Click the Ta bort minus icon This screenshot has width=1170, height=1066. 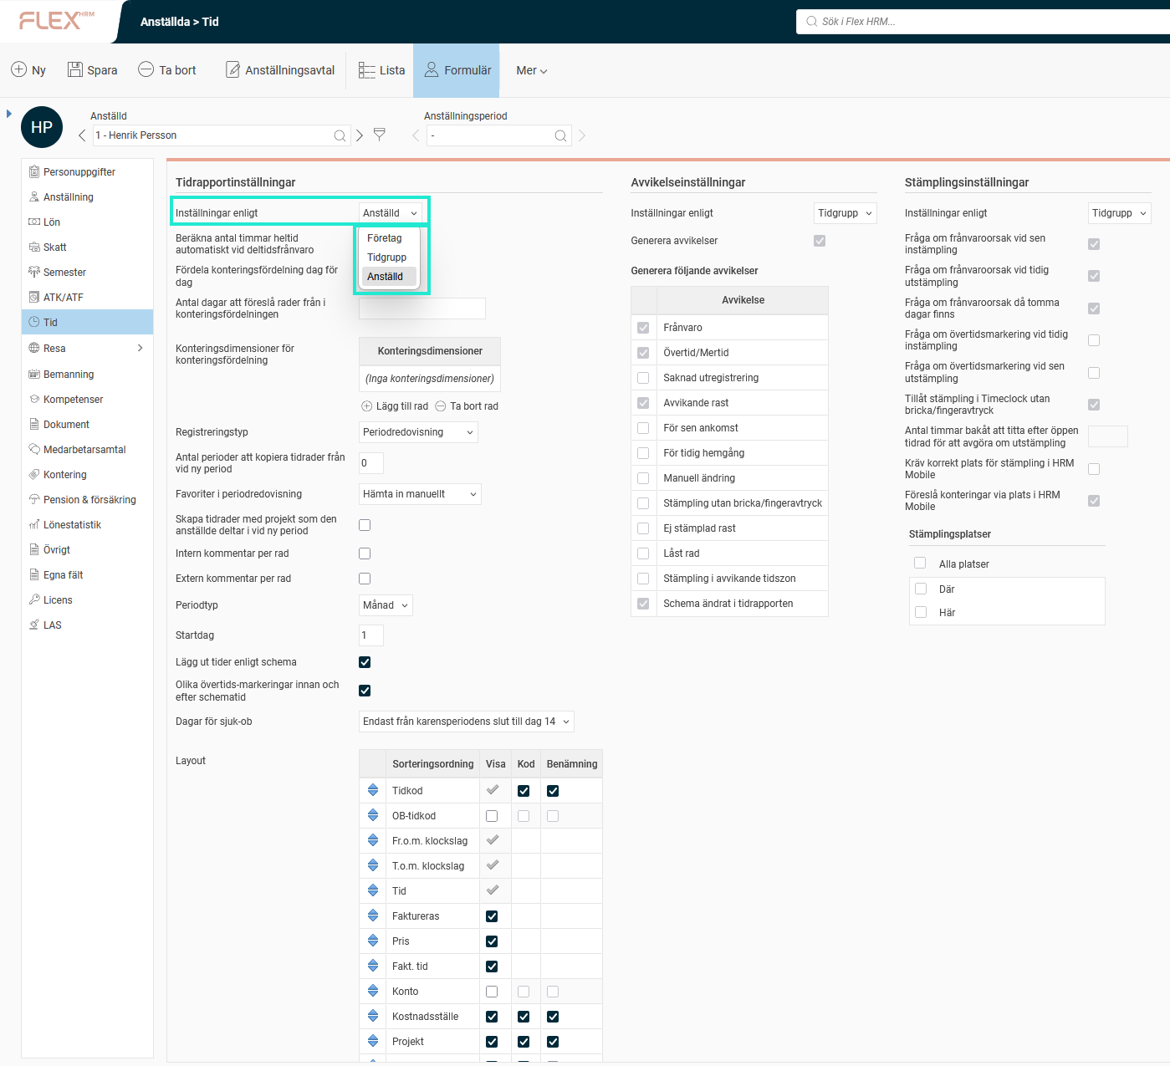[146, 70]
